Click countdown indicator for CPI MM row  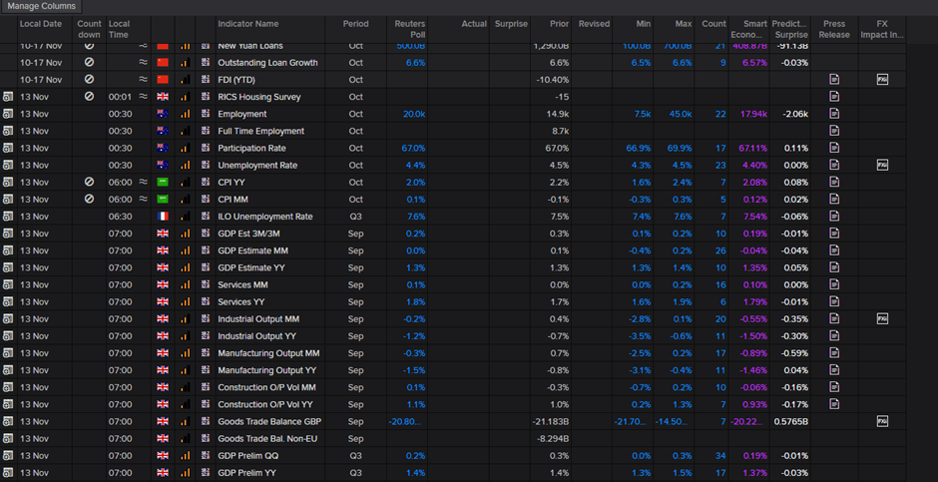(x=89, y=200)
